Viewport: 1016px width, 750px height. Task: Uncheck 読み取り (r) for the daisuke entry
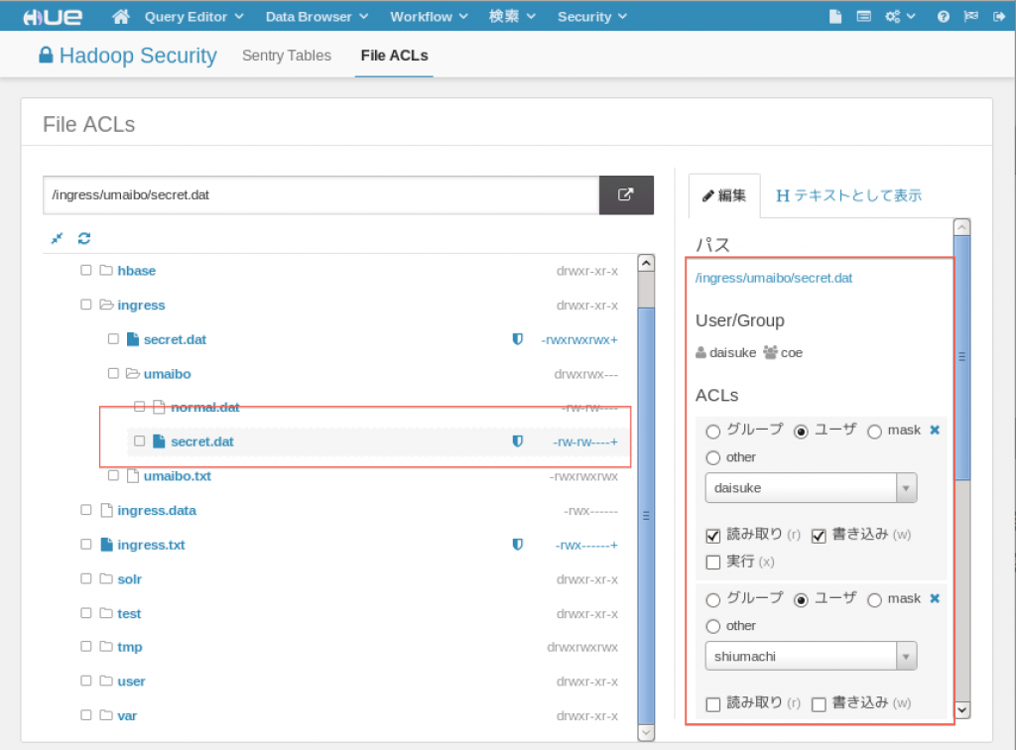(713, 536)
